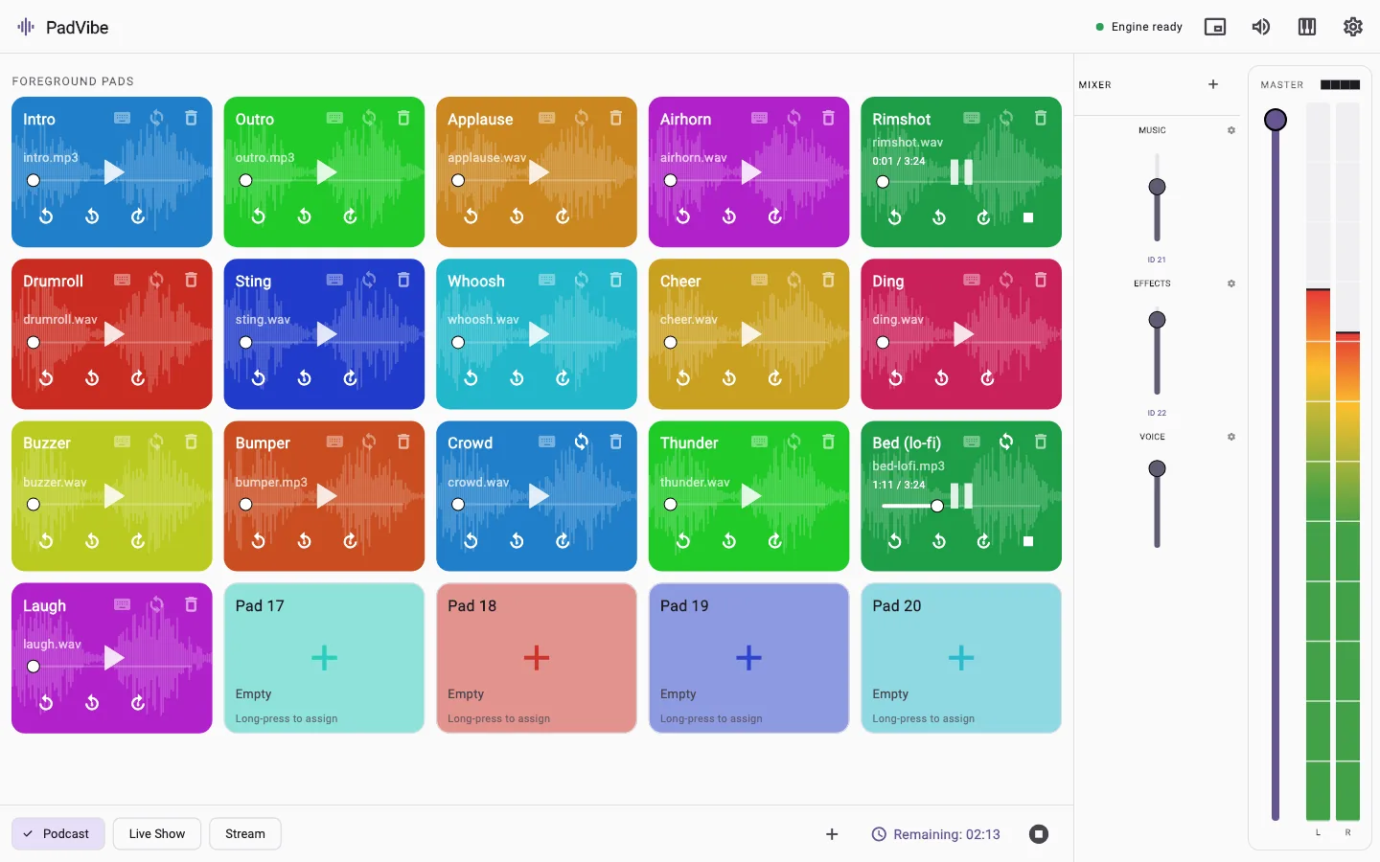Restart the Airhorn pad from the beginning
The width and height of the screenshot is (1380, 862).
pyautogui.click(x=682, y=216)
